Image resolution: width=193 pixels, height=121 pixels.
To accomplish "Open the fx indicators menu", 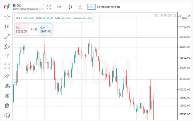I will point(80,7).
